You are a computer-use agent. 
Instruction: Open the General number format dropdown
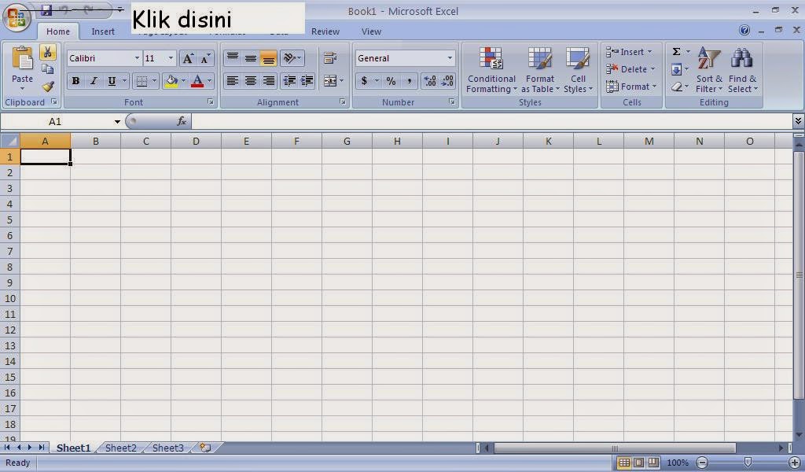pyautogui.click(x=450, y=58)
